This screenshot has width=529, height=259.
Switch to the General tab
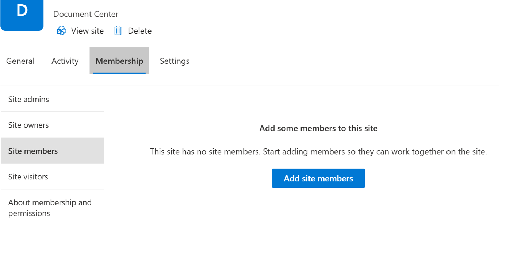(x=20, y=61)
